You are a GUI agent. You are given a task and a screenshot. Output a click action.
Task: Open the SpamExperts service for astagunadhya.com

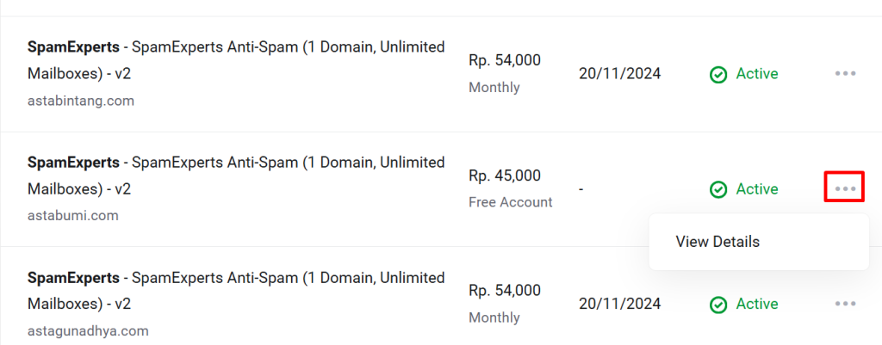pos(236,290)
